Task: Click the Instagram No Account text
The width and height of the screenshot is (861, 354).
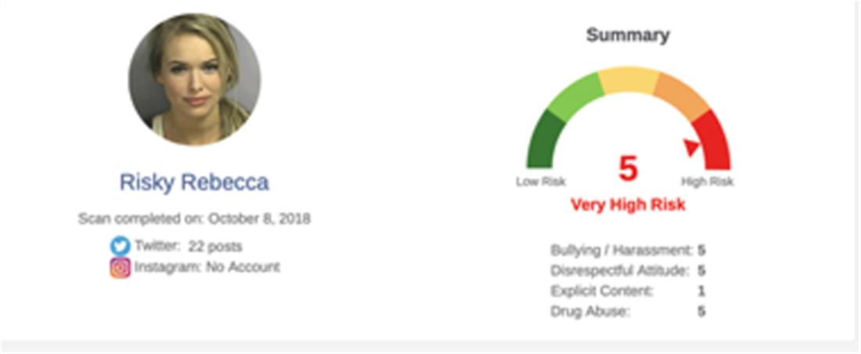Action: 207,267
